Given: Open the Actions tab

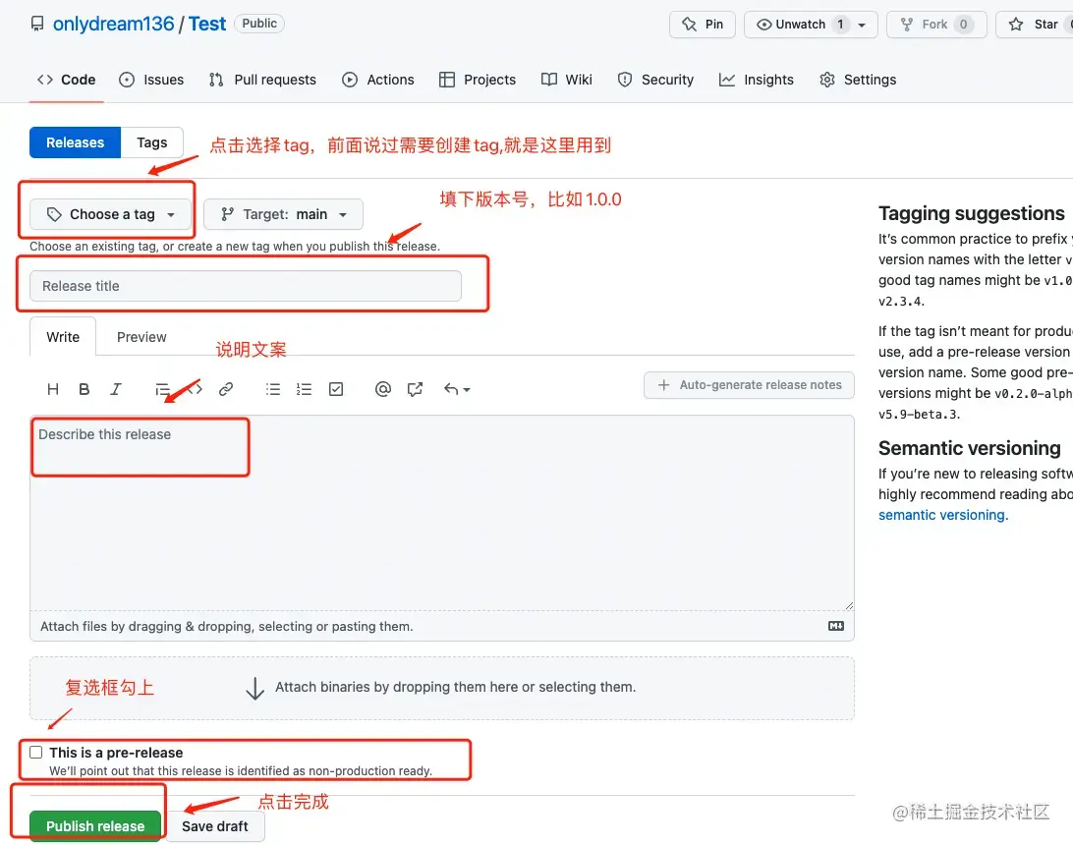Looking at the screenshot, I should (x=377, y=80).
